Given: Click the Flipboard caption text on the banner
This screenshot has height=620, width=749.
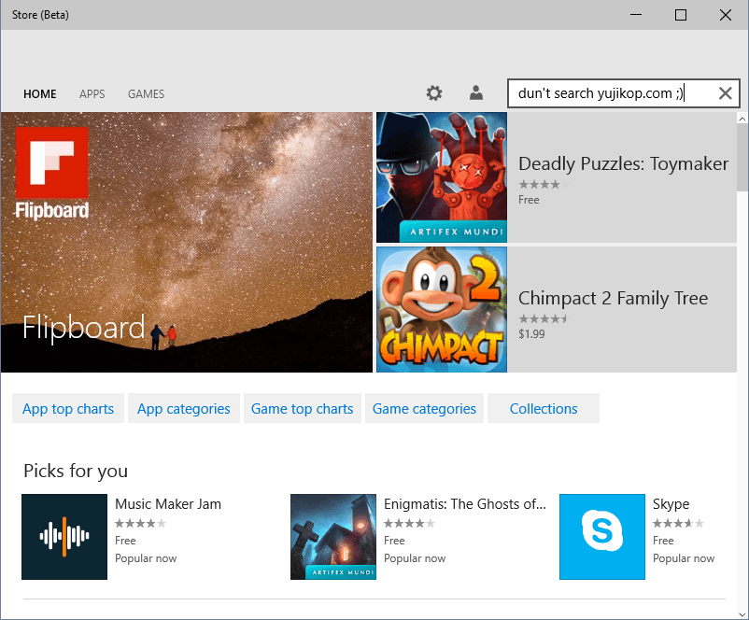Looking at the screenshot, I should point(84,327).
